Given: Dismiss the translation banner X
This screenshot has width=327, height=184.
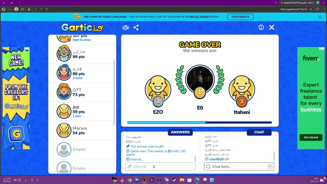Looking at the screenshot, I should [320, 17].
